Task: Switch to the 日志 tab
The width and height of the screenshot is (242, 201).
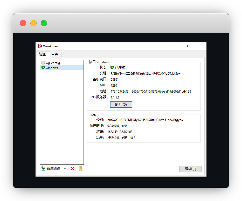Action: (x=55, y=55)
